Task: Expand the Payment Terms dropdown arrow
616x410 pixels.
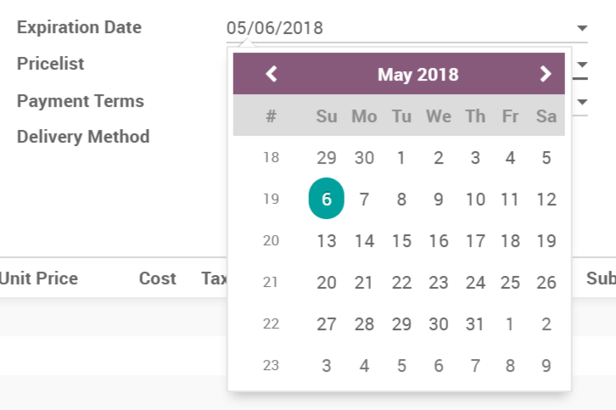Action: [x=583, y=102]
